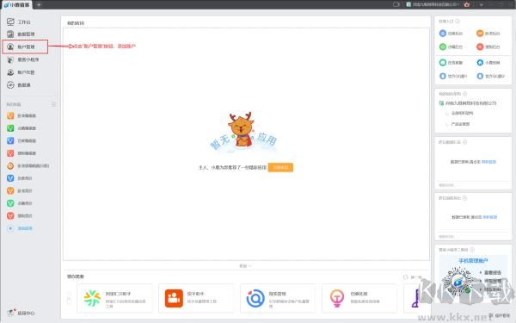The width and height of the screenshot is (516, 323).
Task: Click the red circle backend quick link
Action: (x=488, y=47)
